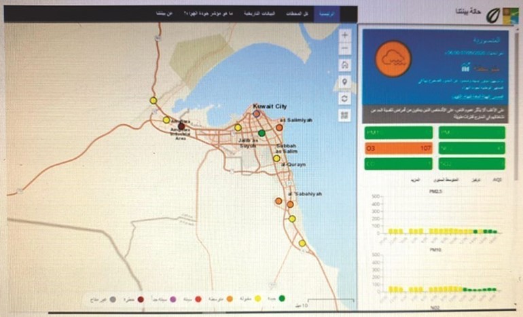Click the square EPA logo at top right
This screenshot has width=523, height=317.
pyautogui.click(x=511, y=16)
